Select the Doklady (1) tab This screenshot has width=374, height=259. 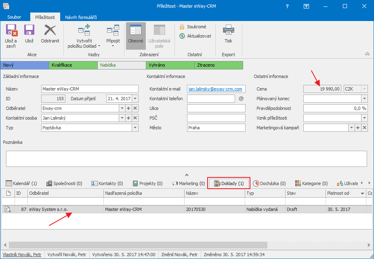[x=229, y=183]
